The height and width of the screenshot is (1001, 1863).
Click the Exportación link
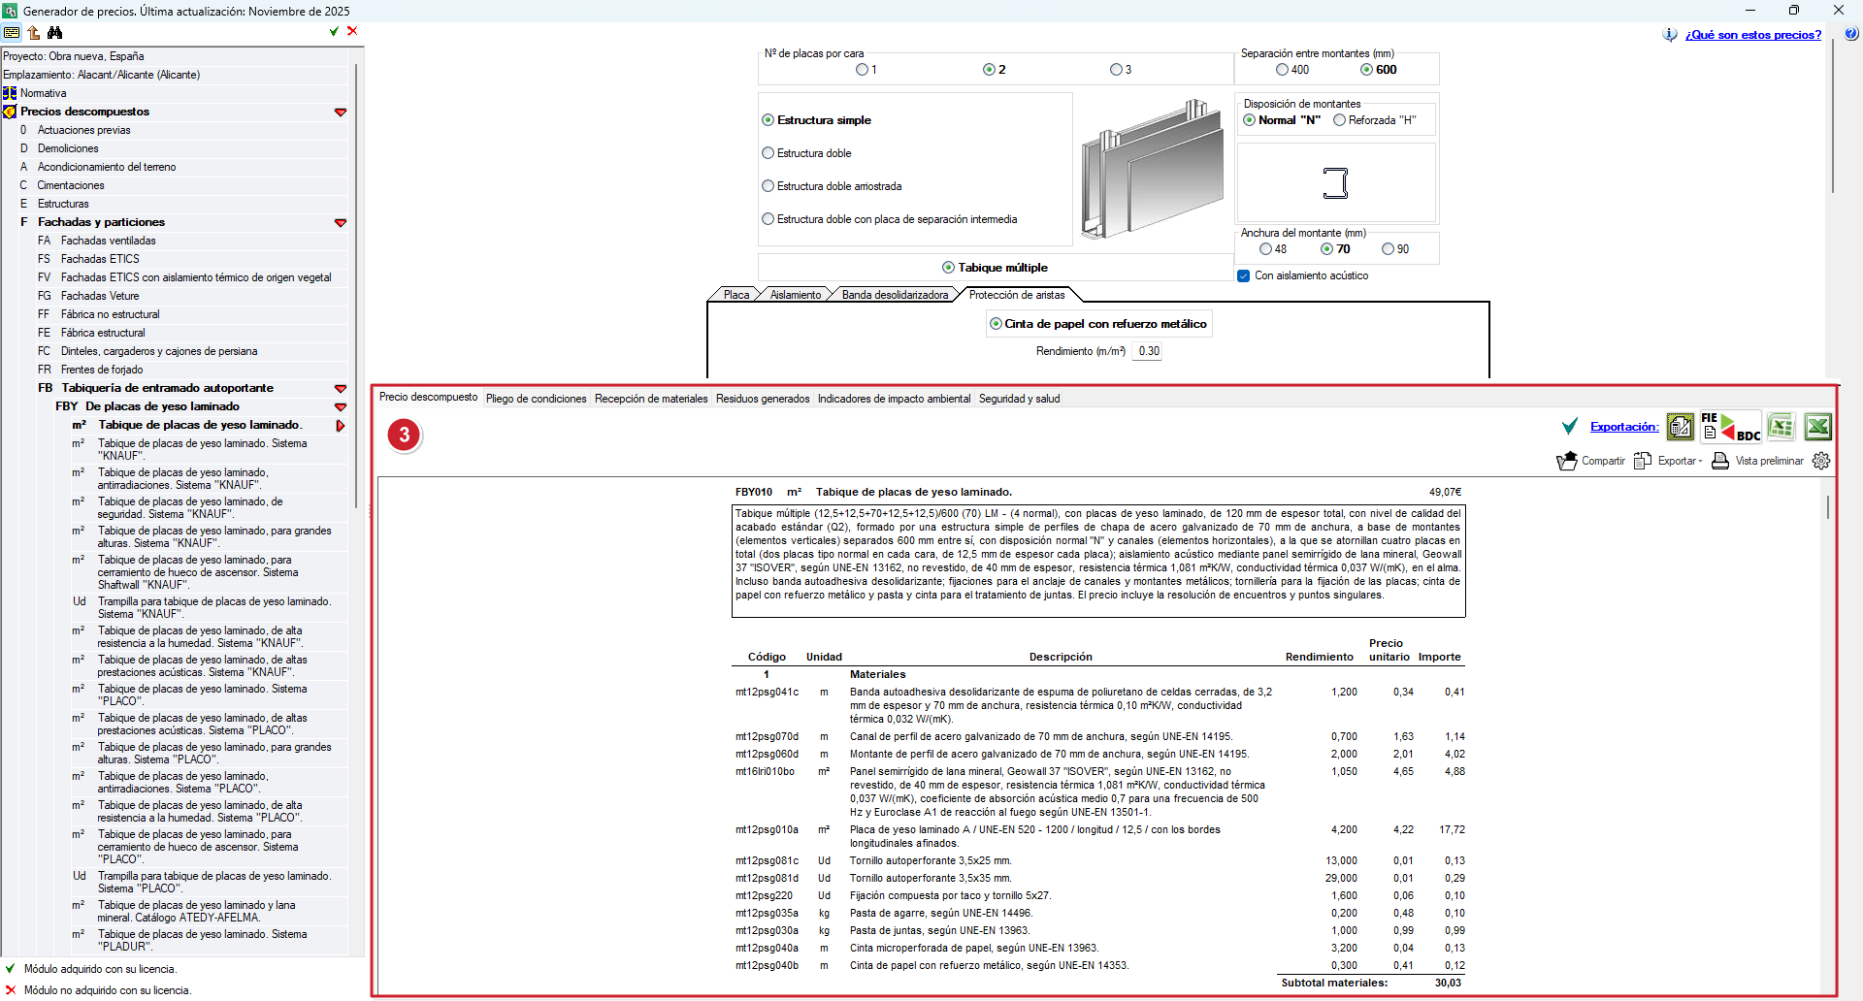pyautogui.click(x=1624, y=427)
